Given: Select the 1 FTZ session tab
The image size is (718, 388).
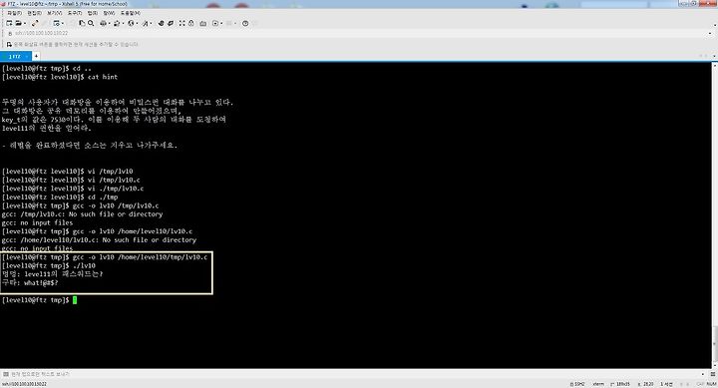Looking at the screenshot, I should [15, 56].
